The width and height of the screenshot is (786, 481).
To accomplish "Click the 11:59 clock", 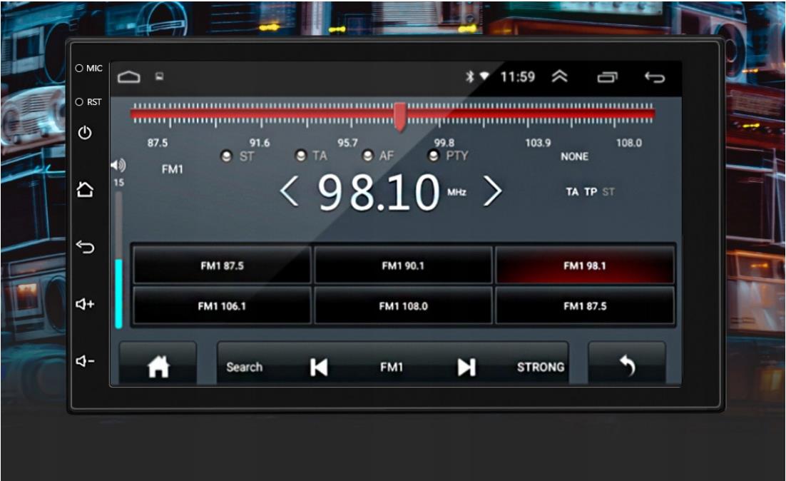I will click(x=517, y=77).
